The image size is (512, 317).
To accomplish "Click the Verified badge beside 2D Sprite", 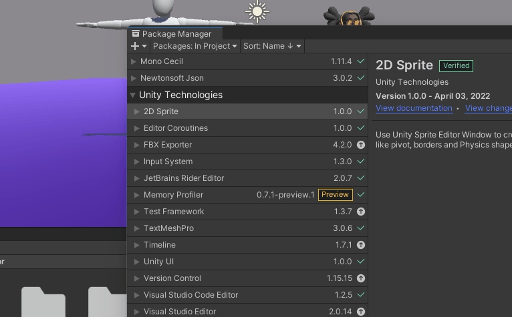I will [x=456, y=65].
